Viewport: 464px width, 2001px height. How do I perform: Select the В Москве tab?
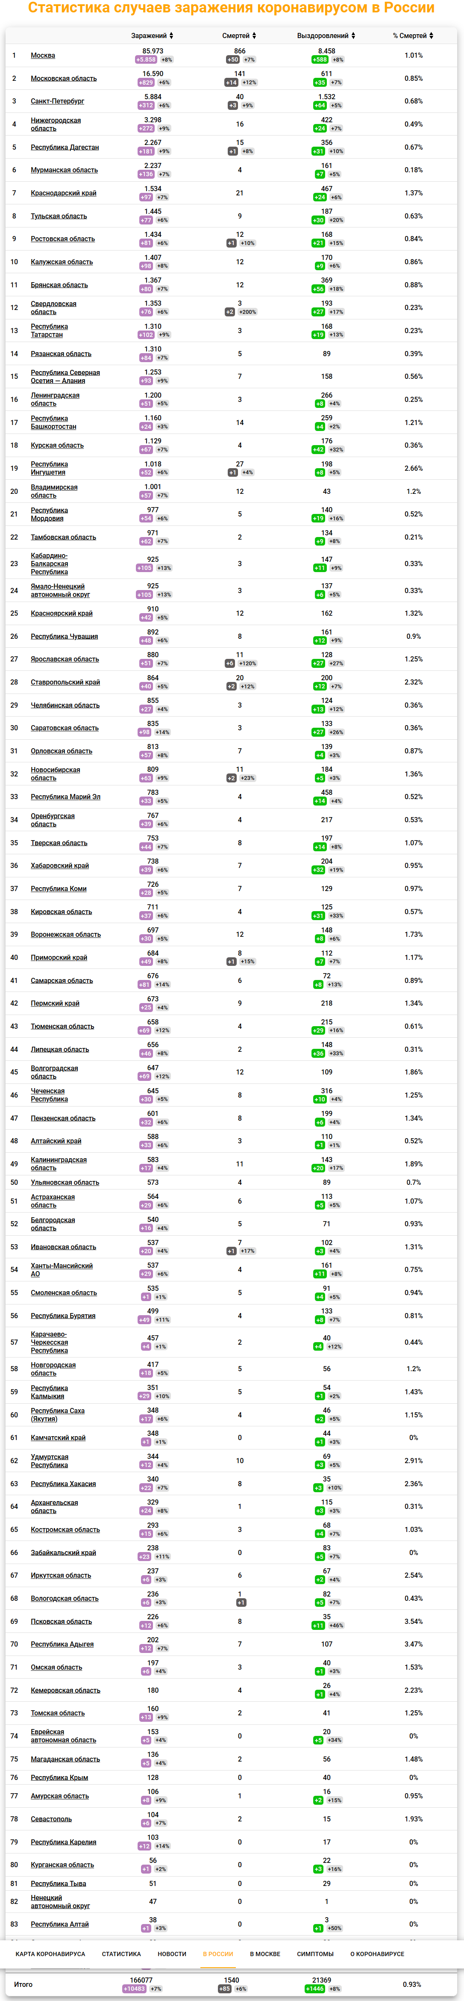point(264,1954)
